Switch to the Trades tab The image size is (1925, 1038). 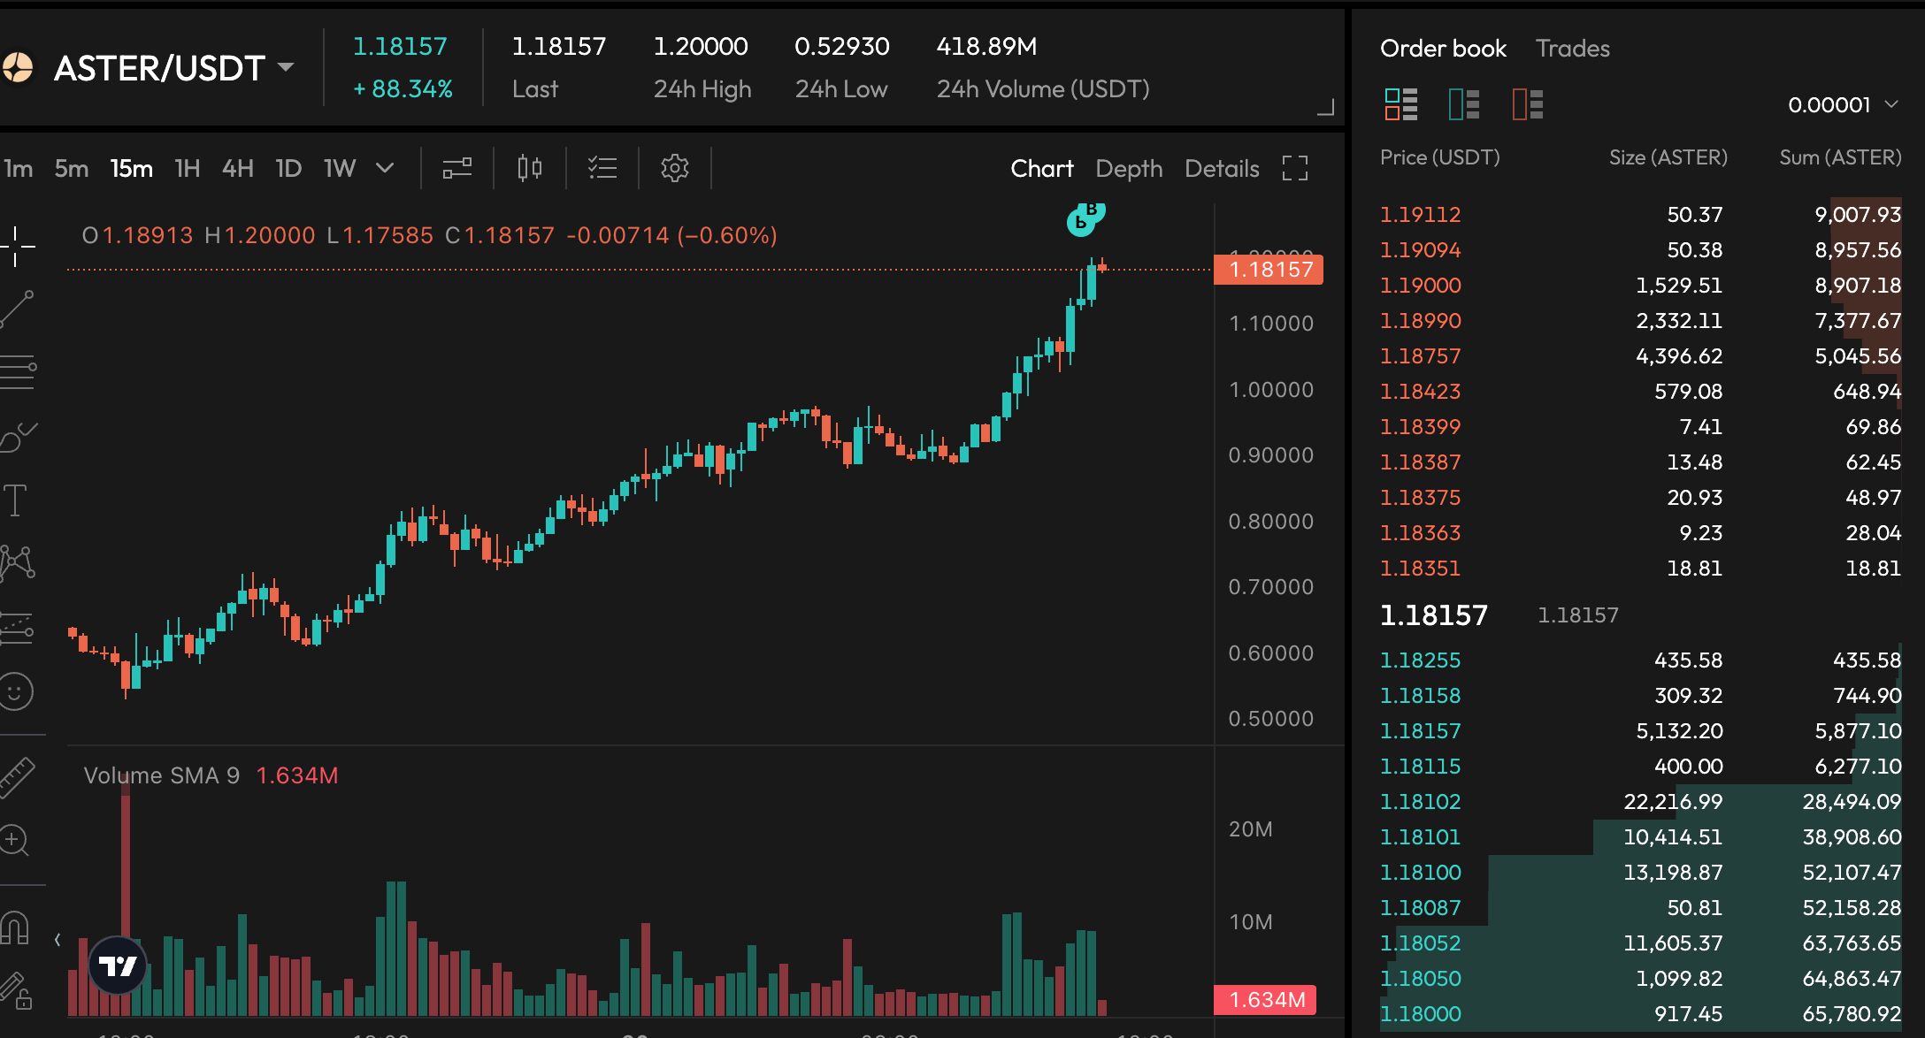click(x=1573, y=49)
